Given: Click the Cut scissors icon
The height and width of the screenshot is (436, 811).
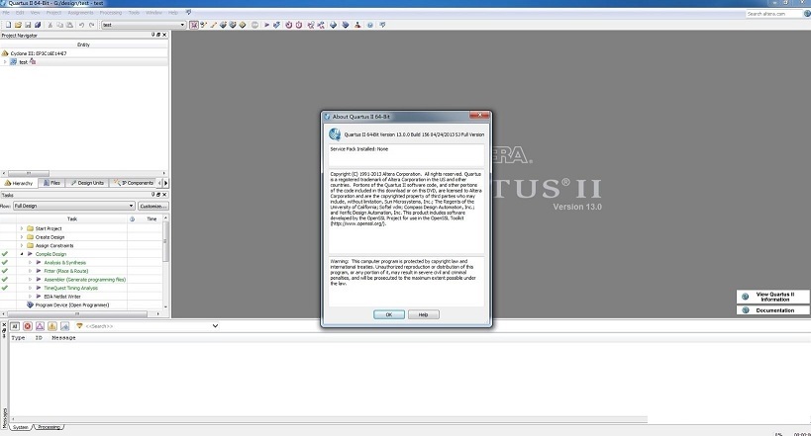Looking at the screenshot, I should click(51, 25).
